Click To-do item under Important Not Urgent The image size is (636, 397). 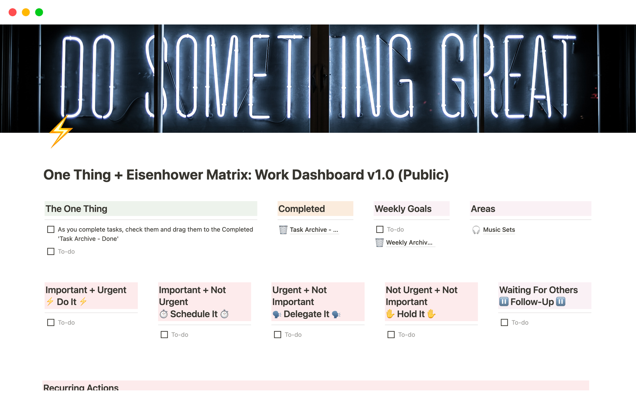coord(180,334)
